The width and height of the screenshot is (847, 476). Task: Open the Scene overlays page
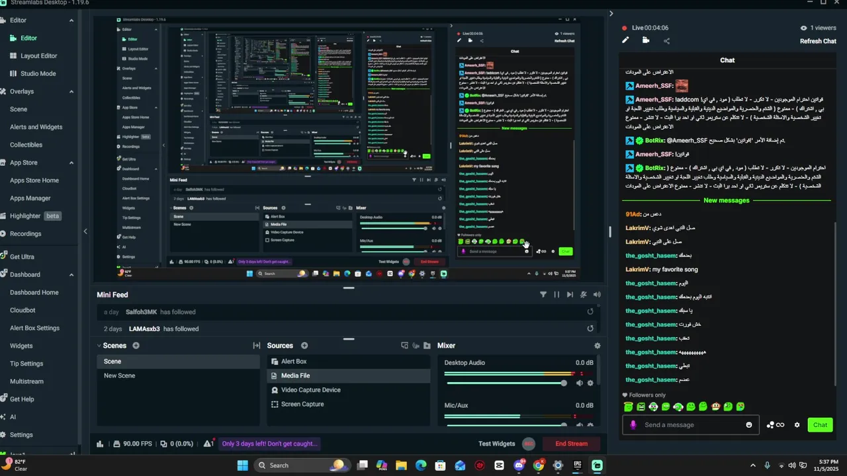(19, 109)
